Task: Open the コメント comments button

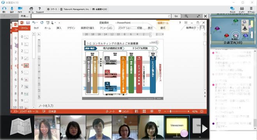Action: point(124,111)
